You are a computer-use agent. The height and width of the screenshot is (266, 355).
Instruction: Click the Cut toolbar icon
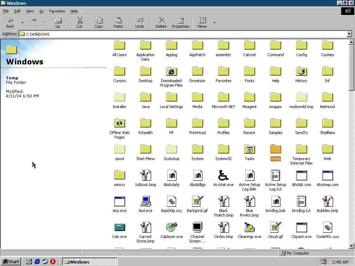[79, 23]
